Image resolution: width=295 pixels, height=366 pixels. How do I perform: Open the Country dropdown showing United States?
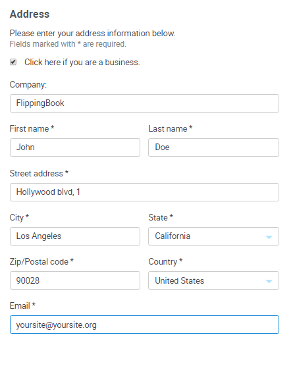214,280
